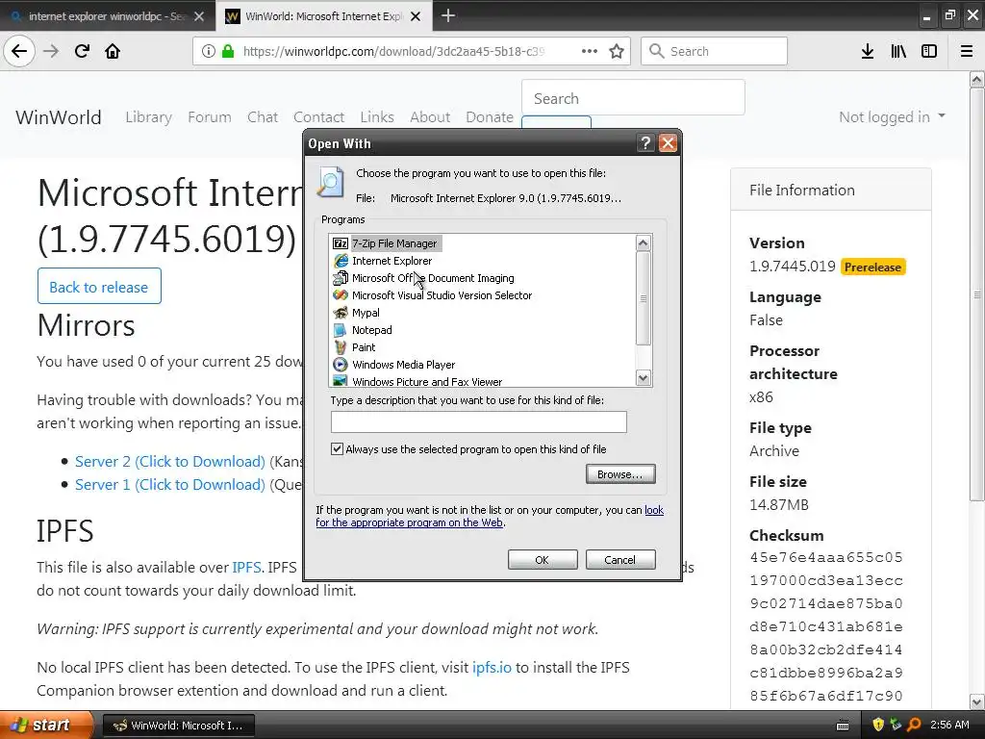Select Windows Picture and Fax Viewer
This screenshot has width=985, height=739.
[427, 381]
